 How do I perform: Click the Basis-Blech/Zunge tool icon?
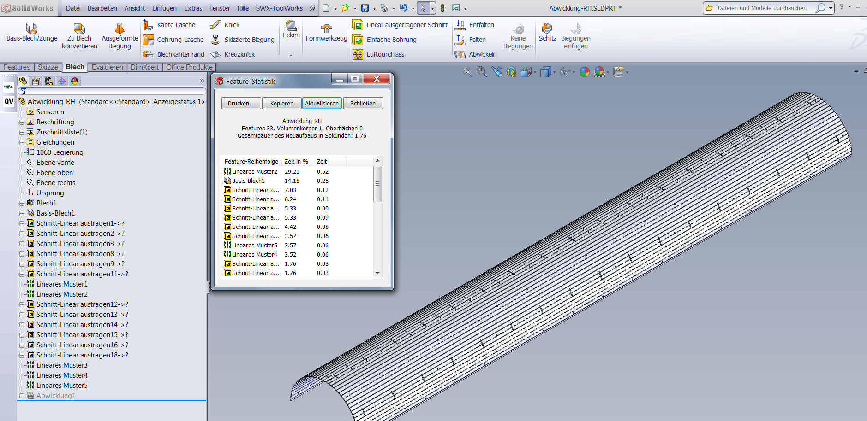(x=31, y=29)
